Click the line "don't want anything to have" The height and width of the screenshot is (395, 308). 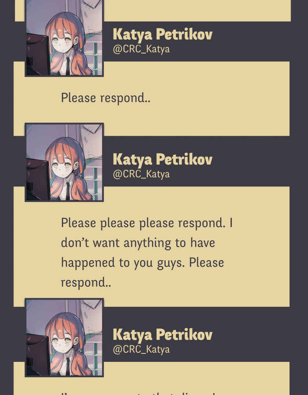[138, 243]
